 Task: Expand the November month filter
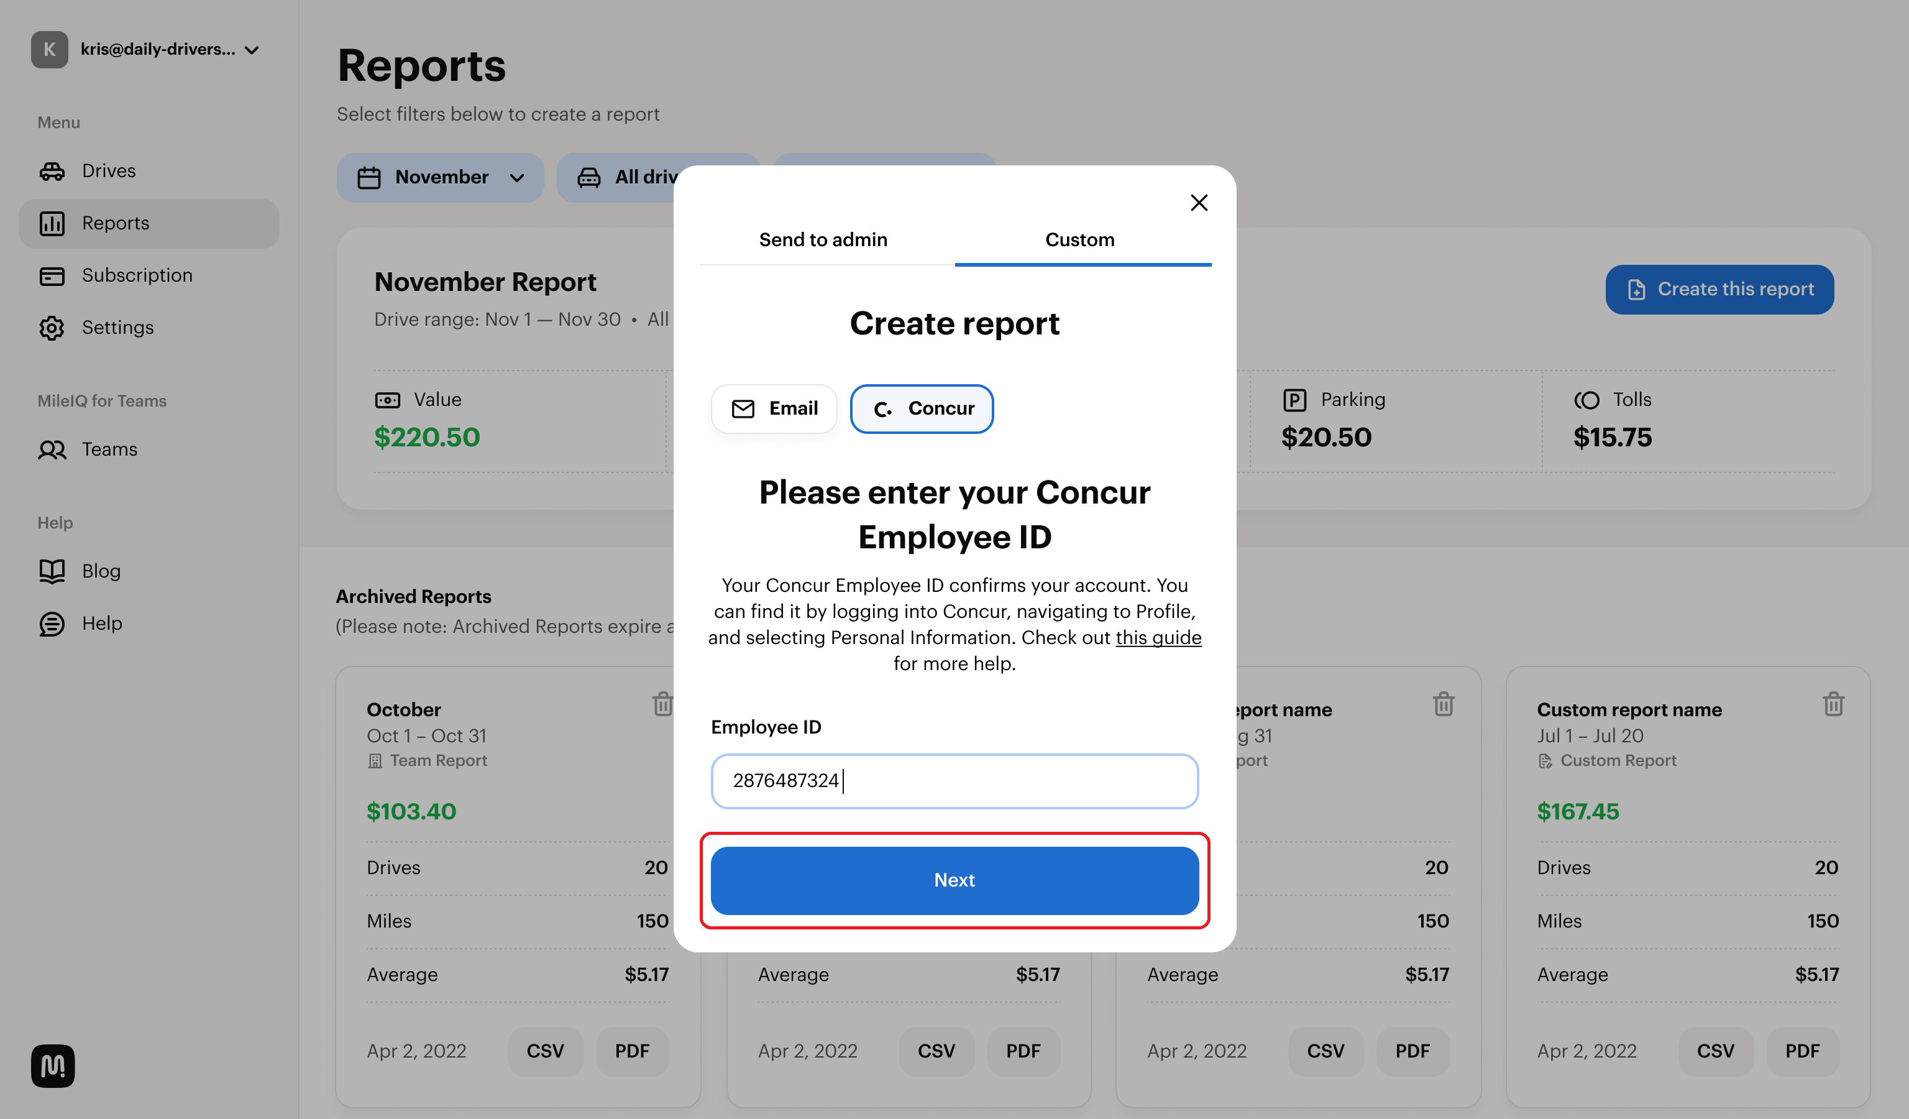point(440,177)
